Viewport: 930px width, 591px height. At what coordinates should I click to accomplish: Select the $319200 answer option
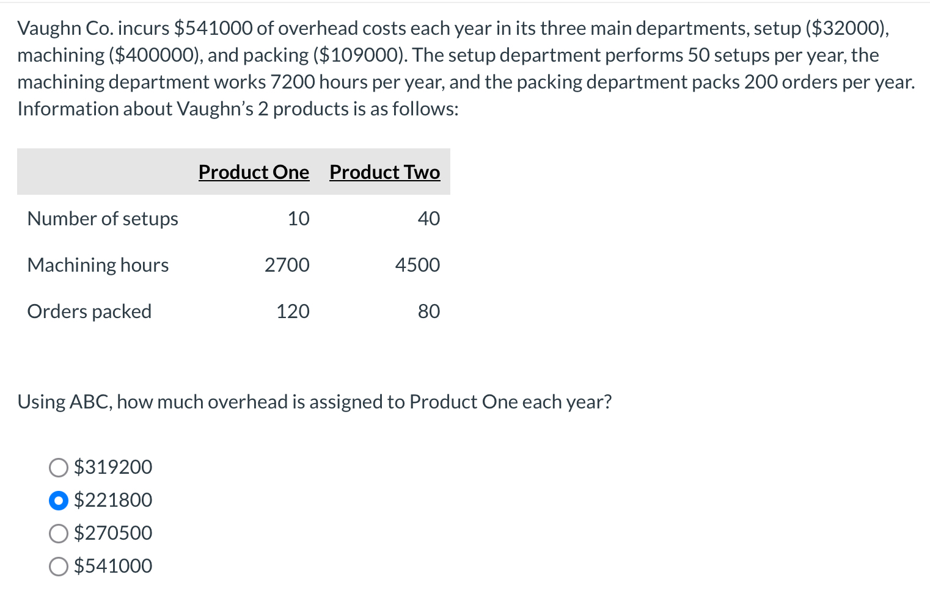(x=58, y=467)
